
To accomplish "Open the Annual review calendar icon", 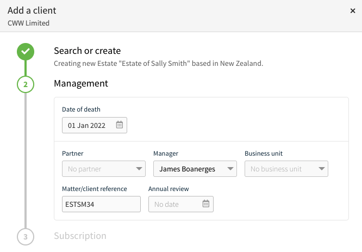I will (x=205, y=204).
